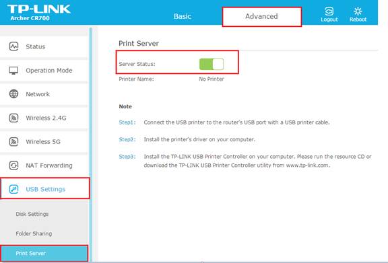Open NAT Forwarding settings
Viewport: 388px width, 263px height.
click(44, 165)
